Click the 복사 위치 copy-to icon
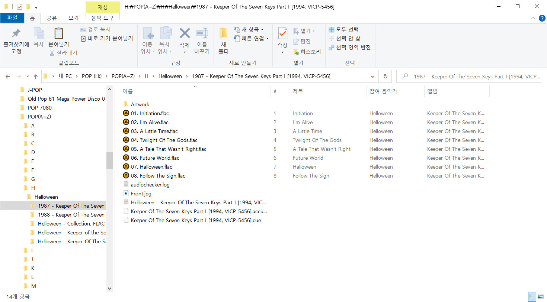The image size is (547, 302). (165, 33)
